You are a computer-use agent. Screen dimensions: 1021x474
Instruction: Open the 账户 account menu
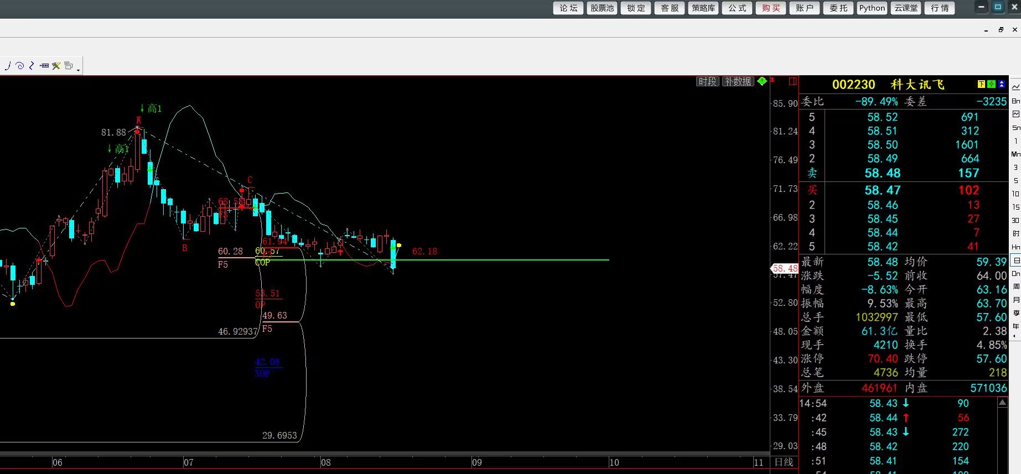coord(805,8)
